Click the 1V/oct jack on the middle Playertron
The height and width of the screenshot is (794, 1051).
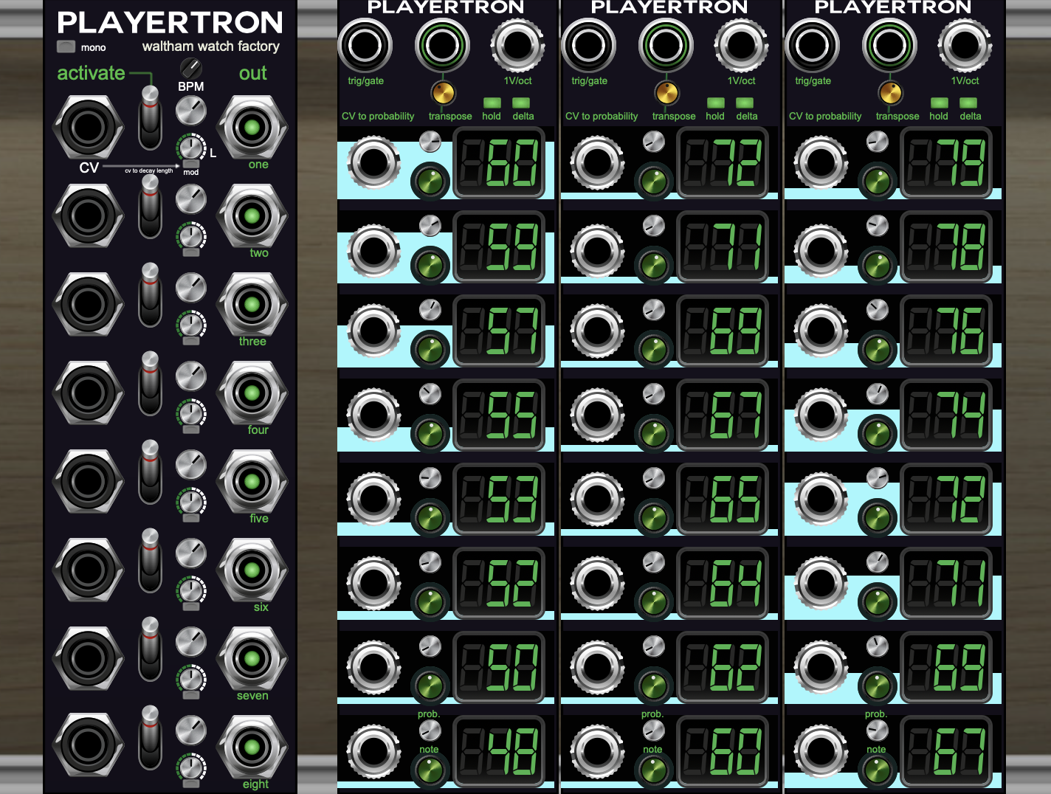pyautogui.click(x=742, y=45)
